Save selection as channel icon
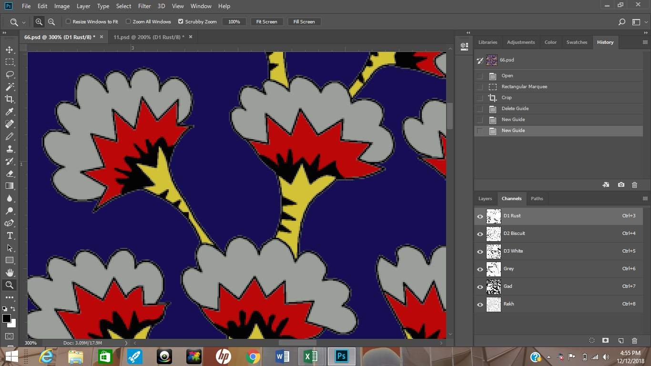The width and height of the screenshot is (651, 366). pos(605,341)
